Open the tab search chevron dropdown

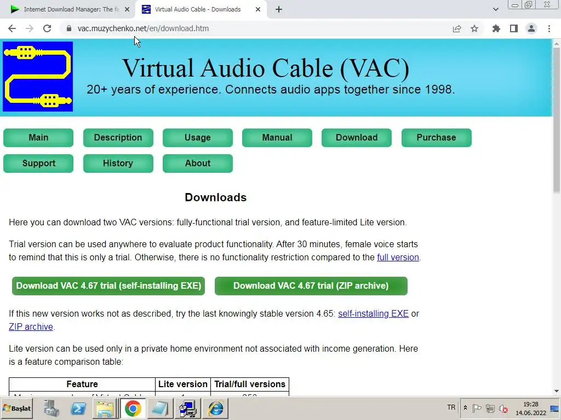click(x=495, y=9)
